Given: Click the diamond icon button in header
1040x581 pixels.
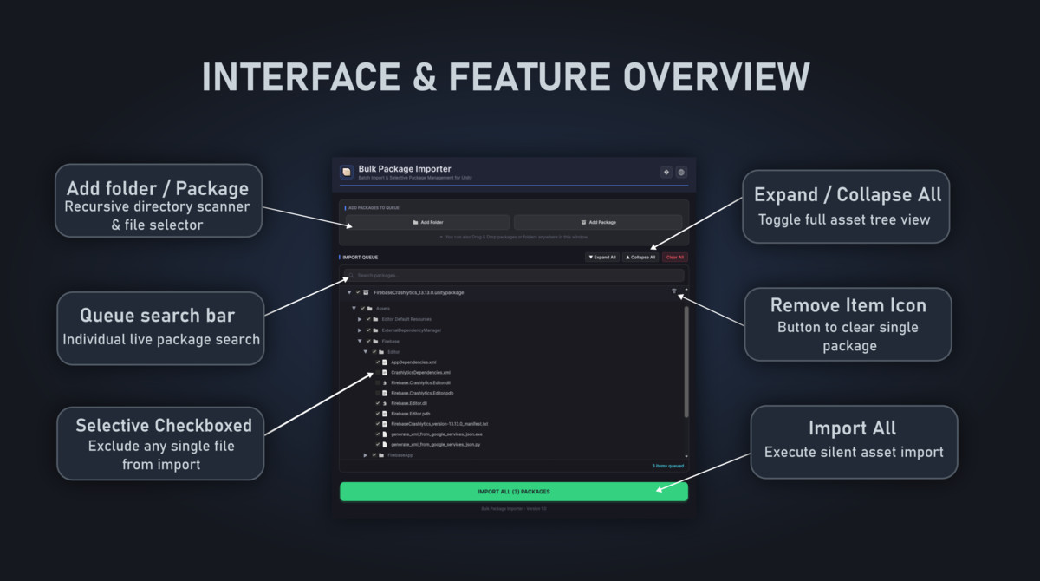Looking at the screenshot, I should point(666,172).
